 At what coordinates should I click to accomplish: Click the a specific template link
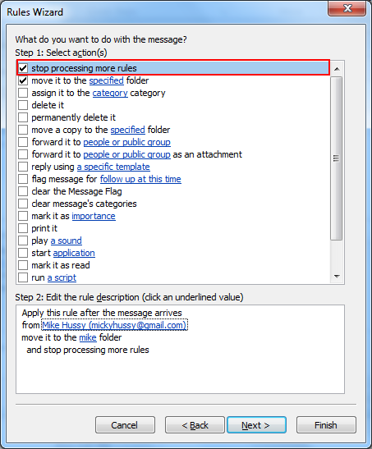point(113,167)
